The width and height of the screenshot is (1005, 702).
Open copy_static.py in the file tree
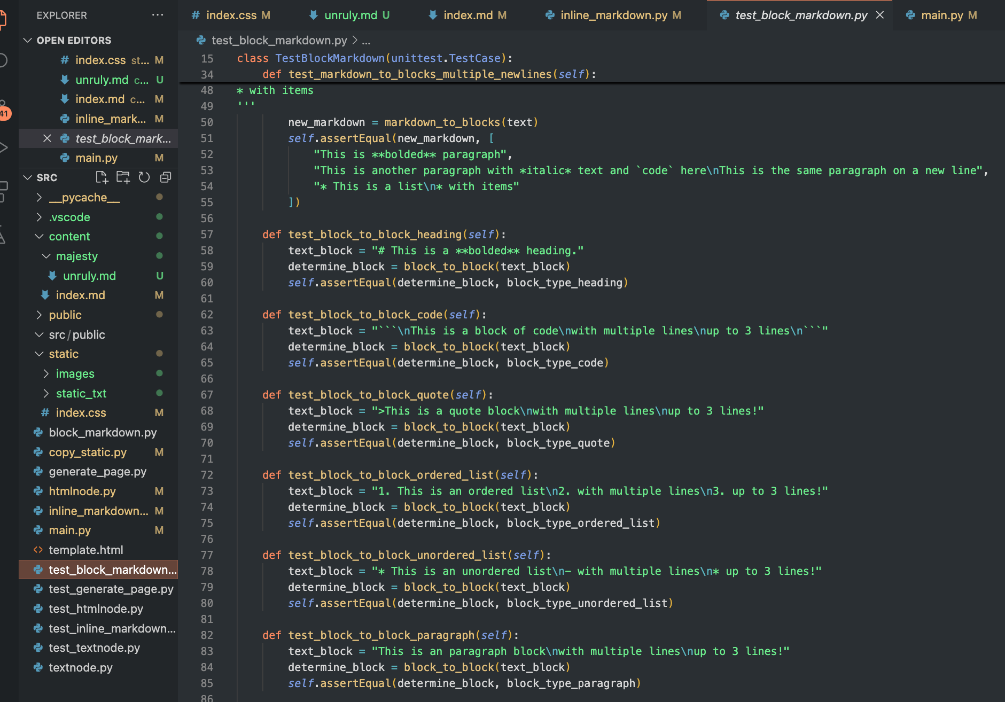(98, 452)
